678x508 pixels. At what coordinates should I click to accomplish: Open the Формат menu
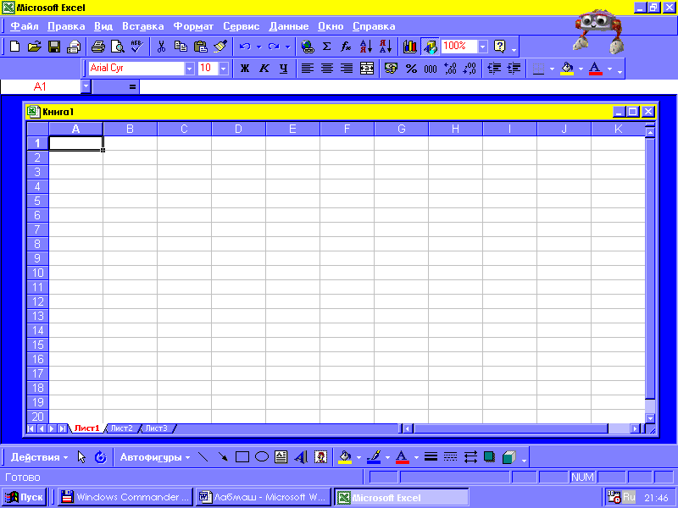pos(193,26)
